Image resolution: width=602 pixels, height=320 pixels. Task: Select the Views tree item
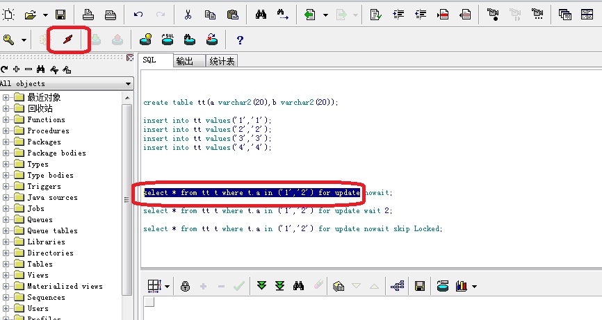point(38,275)
